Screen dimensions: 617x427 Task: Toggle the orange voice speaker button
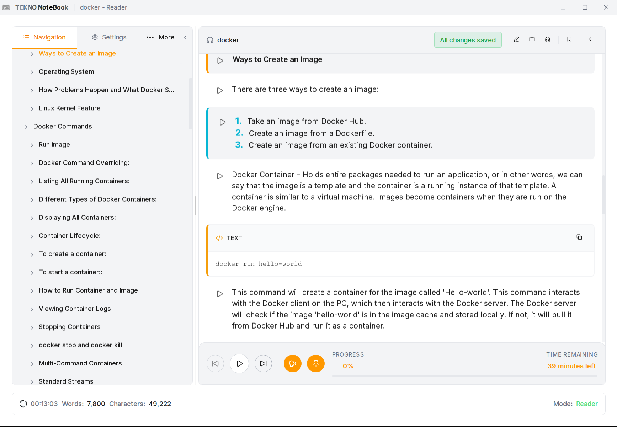coord(292,364)
